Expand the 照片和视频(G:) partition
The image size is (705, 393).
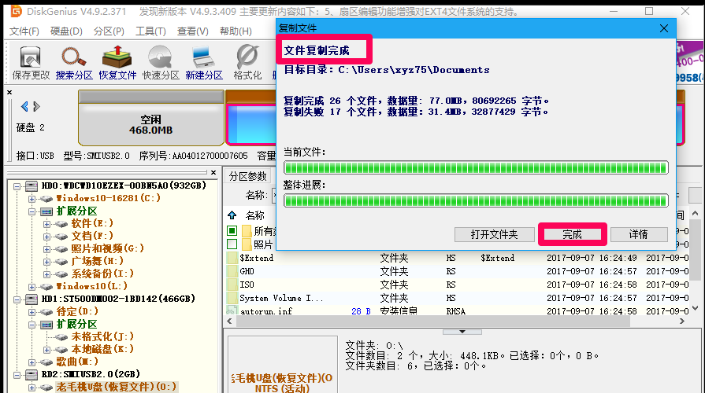click(x=46, y=249)
